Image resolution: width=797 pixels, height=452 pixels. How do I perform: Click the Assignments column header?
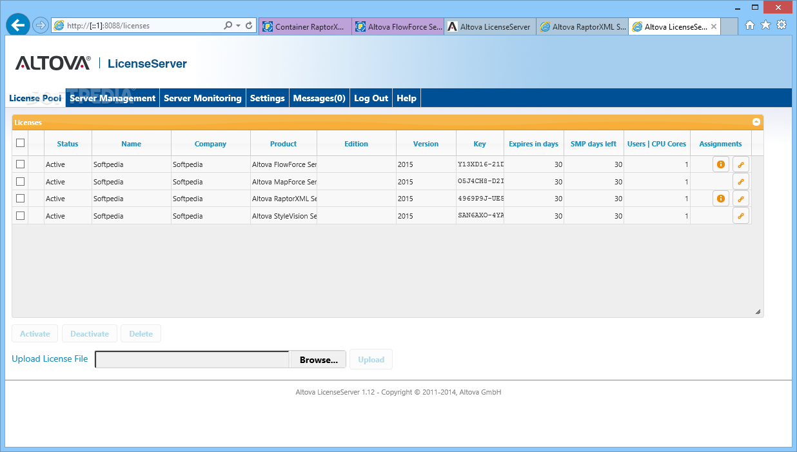click(x=721, y=144)
